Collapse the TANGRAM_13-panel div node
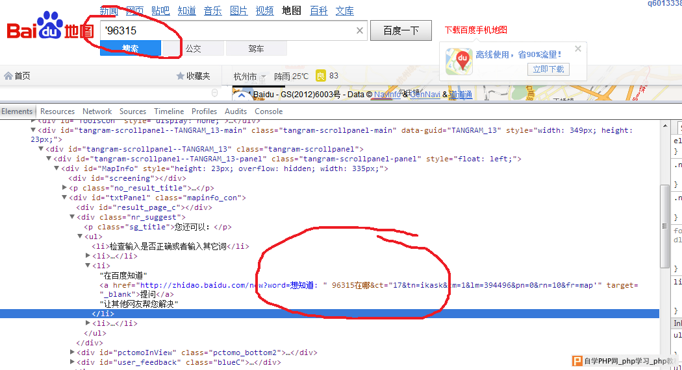Image resolution: width=682 pixels, height=370 pixels. (x=49, y=158)
